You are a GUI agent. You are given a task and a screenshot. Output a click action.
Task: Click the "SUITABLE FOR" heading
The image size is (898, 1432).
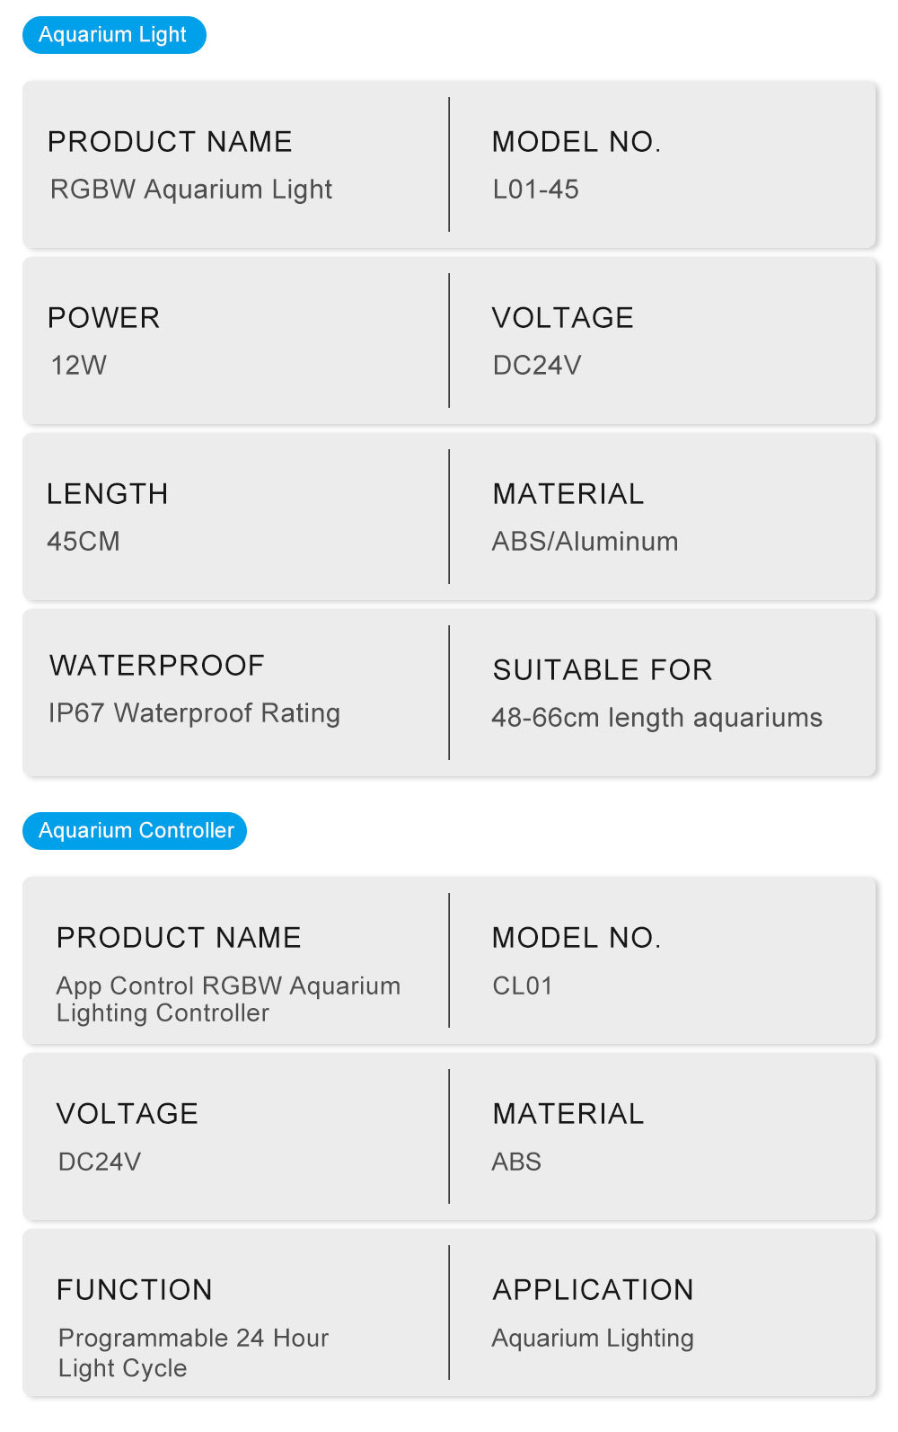coord(603,670)
